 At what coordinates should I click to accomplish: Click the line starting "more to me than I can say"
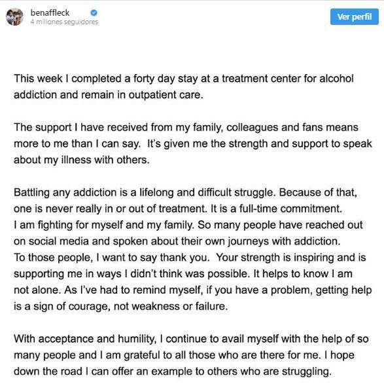tap(193, 144)
